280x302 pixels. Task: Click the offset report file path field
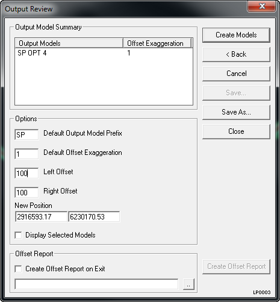click(96, 284)
